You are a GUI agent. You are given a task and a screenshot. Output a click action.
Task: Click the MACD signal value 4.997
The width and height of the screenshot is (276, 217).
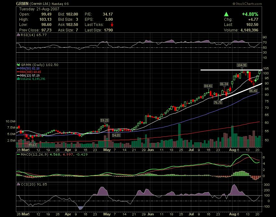tap(68, 155)
